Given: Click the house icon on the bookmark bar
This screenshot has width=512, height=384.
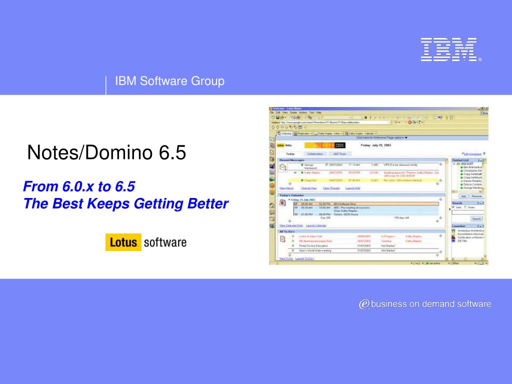Looking at the screenshot, I should point(272,205).
